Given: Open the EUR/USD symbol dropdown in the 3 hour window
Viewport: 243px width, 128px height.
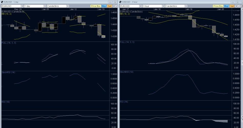Looking at the screenshot, I should pos(141,6).
